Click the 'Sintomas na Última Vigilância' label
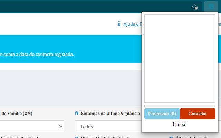Screen dimensions: 221x138 [110, 114]
